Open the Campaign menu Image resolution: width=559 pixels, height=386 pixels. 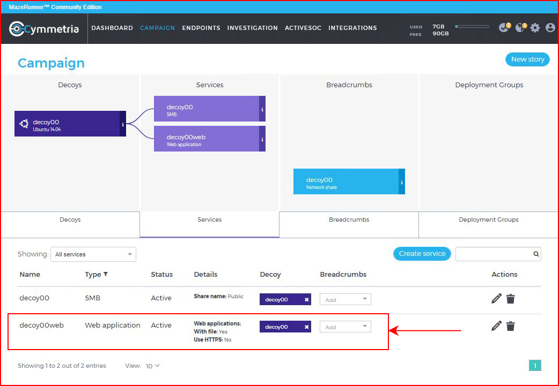158,28
